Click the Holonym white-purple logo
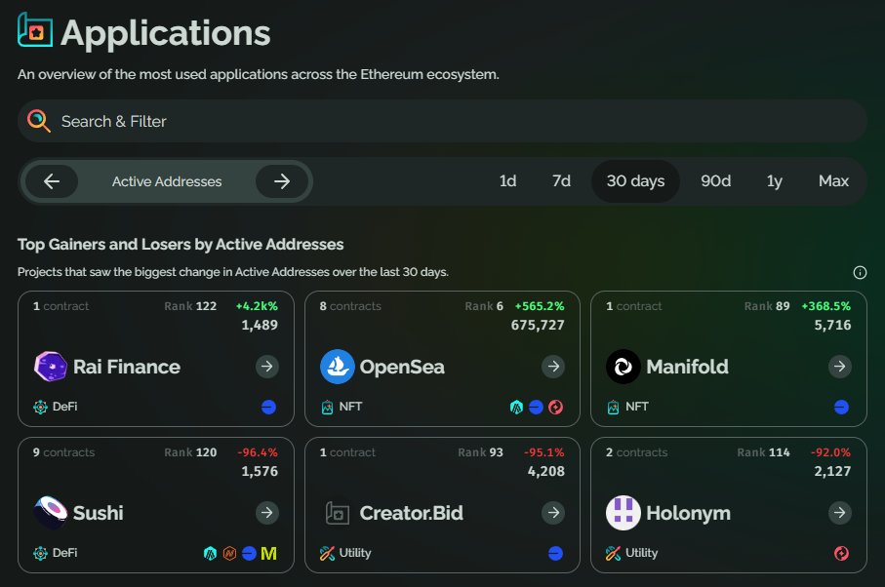The height and width of the screenshot is (587, 885). 624,513
